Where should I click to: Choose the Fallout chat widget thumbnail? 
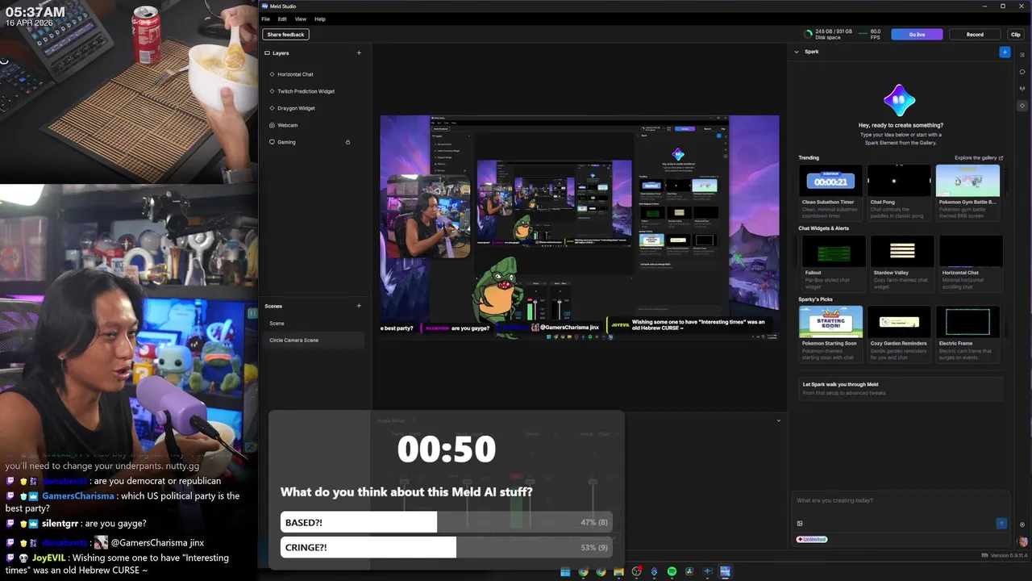tap(834, 251)
